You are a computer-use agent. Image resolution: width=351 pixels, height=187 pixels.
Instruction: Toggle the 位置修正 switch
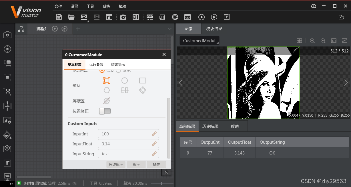105,111
